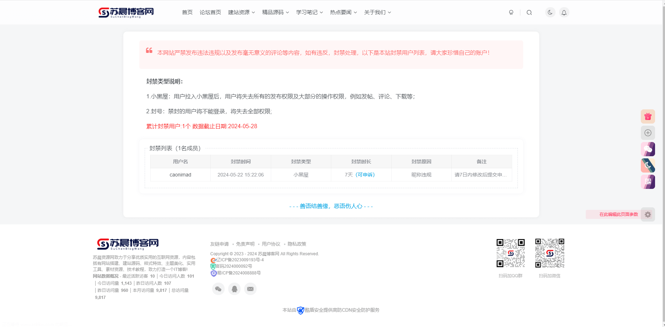Screen dimensions: 665x327
Task: Click the 善语结善缘，恶语伤人心 text
Action: tap(331, 206)
